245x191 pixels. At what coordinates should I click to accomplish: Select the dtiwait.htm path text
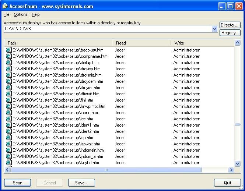pyautogui.click(x=56, y=94)
